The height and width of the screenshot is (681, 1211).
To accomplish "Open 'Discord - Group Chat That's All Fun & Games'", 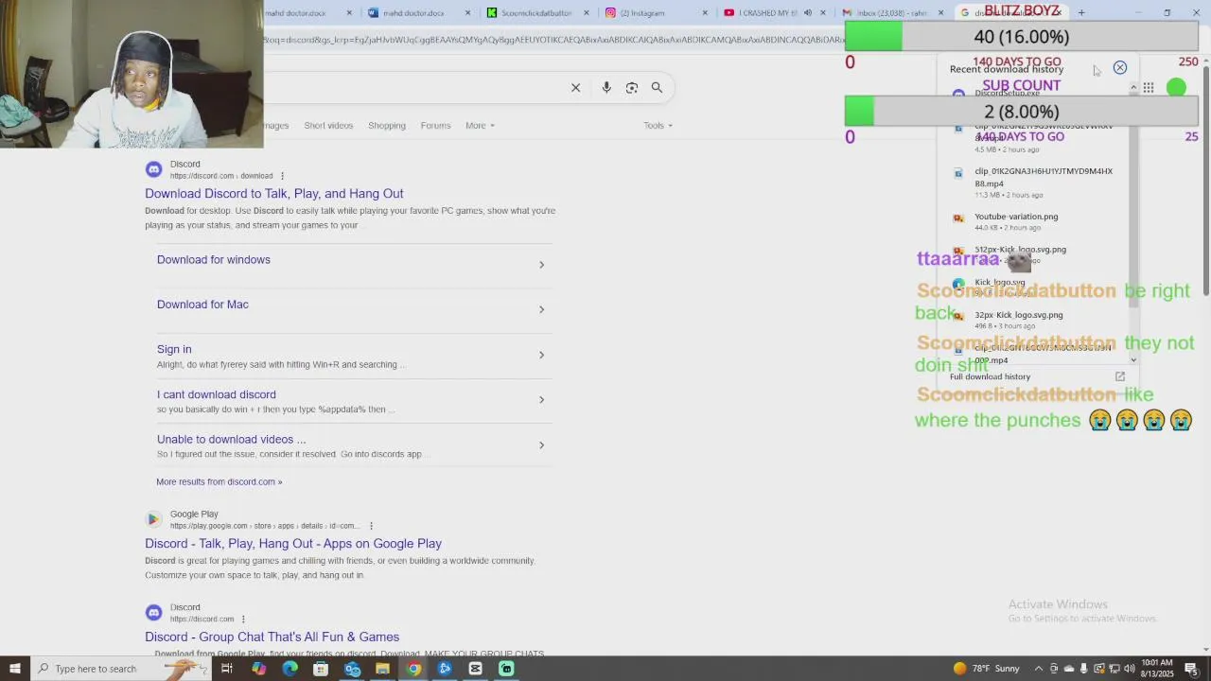I will (272, 637).
